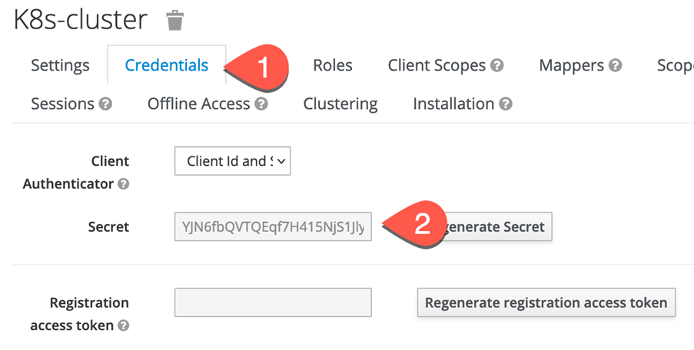Viewport: 694px width, 350px height.
Task: Open the Roles tab
Action: pyautogui.click(x=332, y=65)
